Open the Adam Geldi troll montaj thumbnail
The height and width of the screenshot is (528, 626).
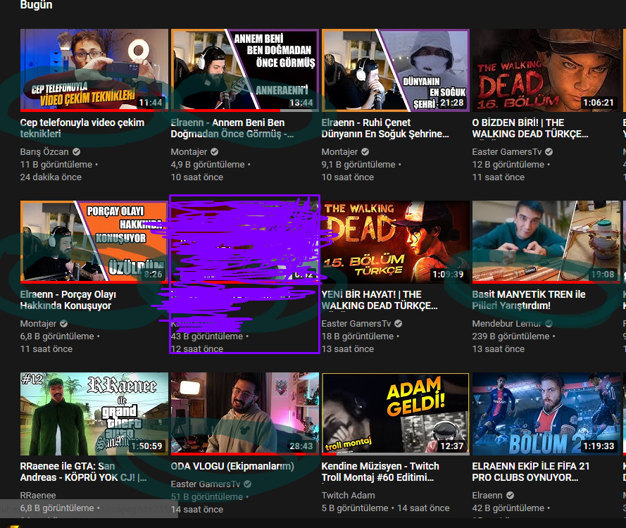click(x=396, y=414)
